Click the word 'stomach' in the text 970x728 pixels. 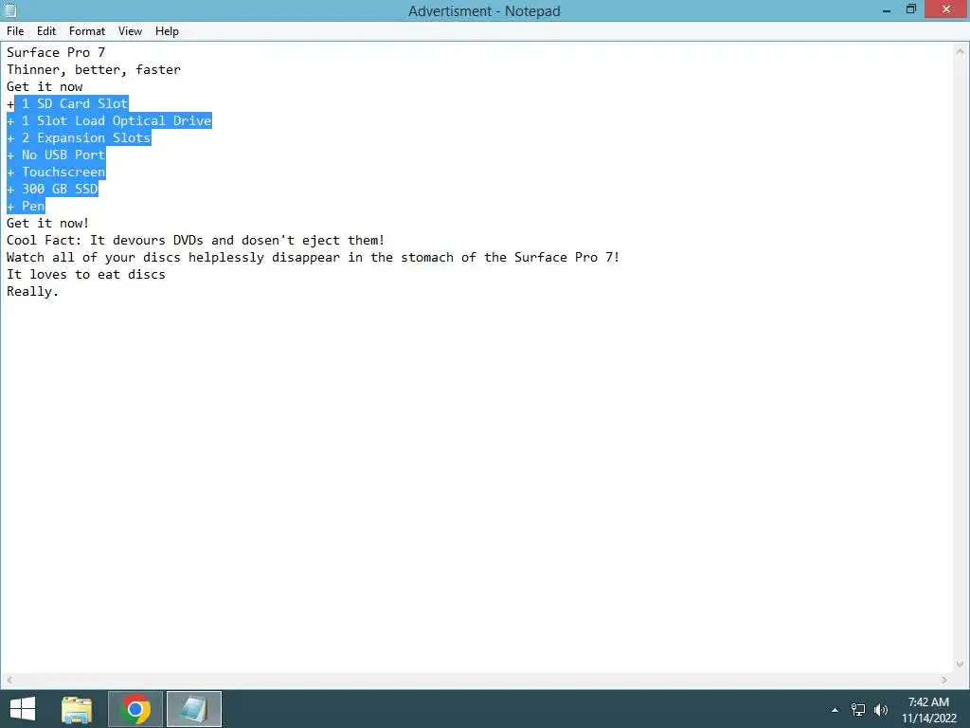[x=427, y=258]
